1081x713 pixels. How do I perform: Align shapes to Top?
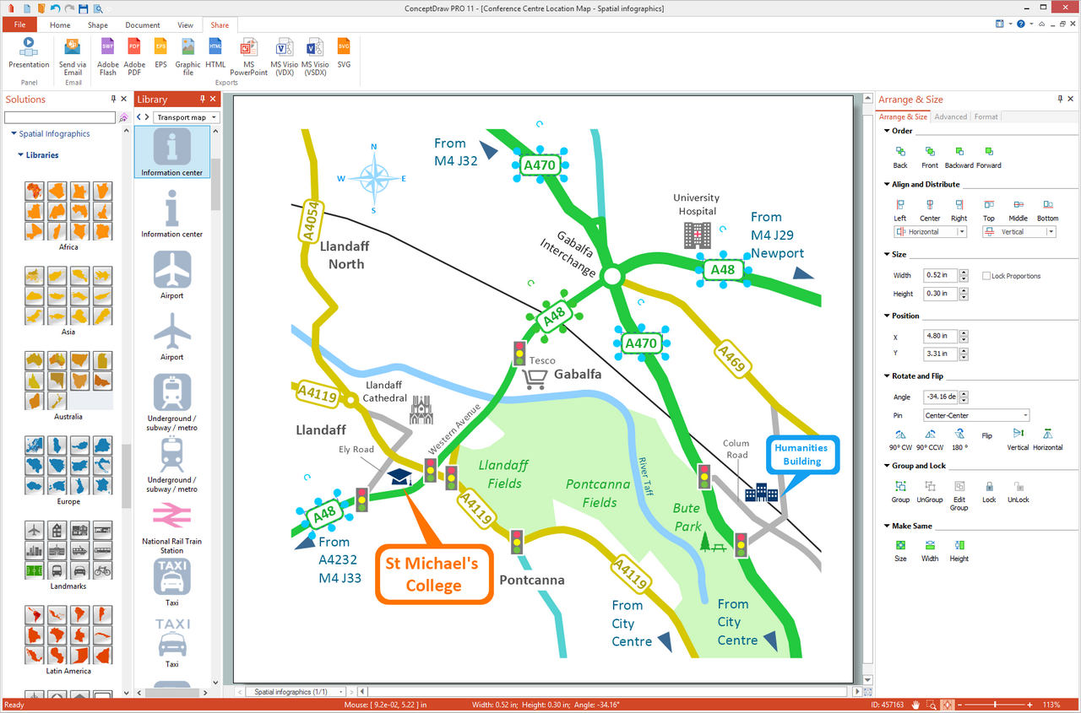pyautogui.click(x=989, y=210)
